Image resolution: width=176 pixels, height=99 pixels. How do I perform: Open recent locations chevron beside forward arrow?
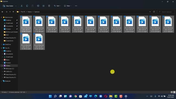tap(10, 12)
